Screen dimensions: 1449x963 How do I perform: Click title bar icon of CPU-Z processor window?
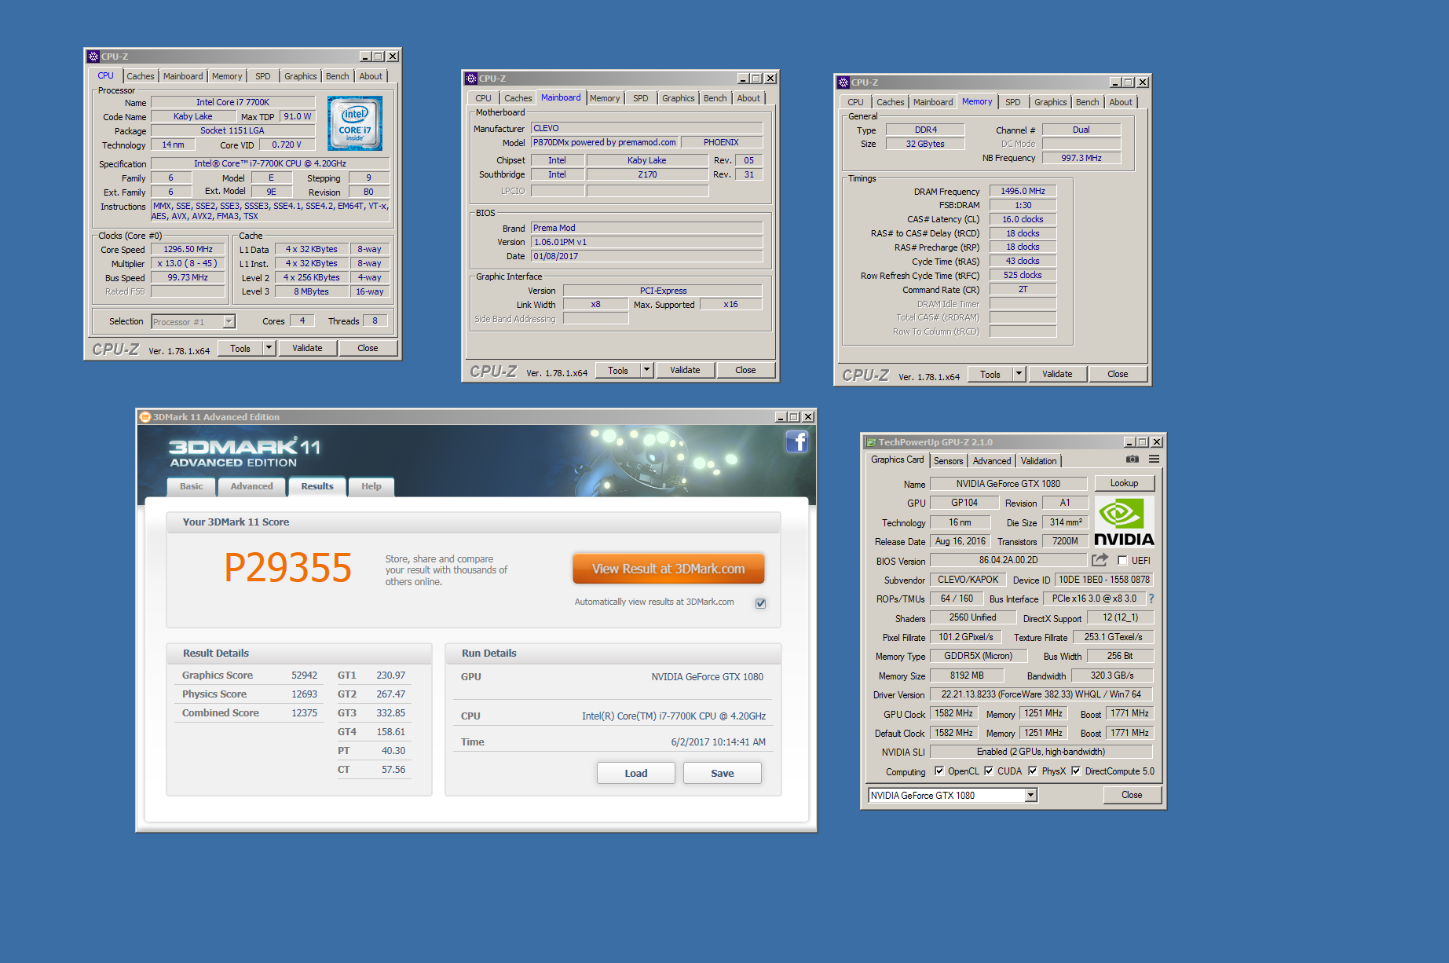point(93,57)
